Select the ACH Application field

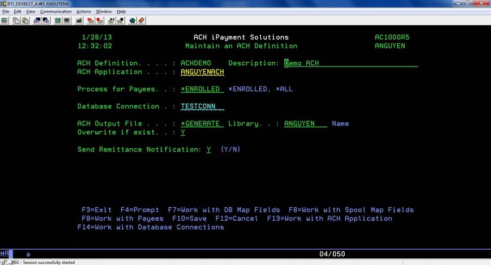202,72
